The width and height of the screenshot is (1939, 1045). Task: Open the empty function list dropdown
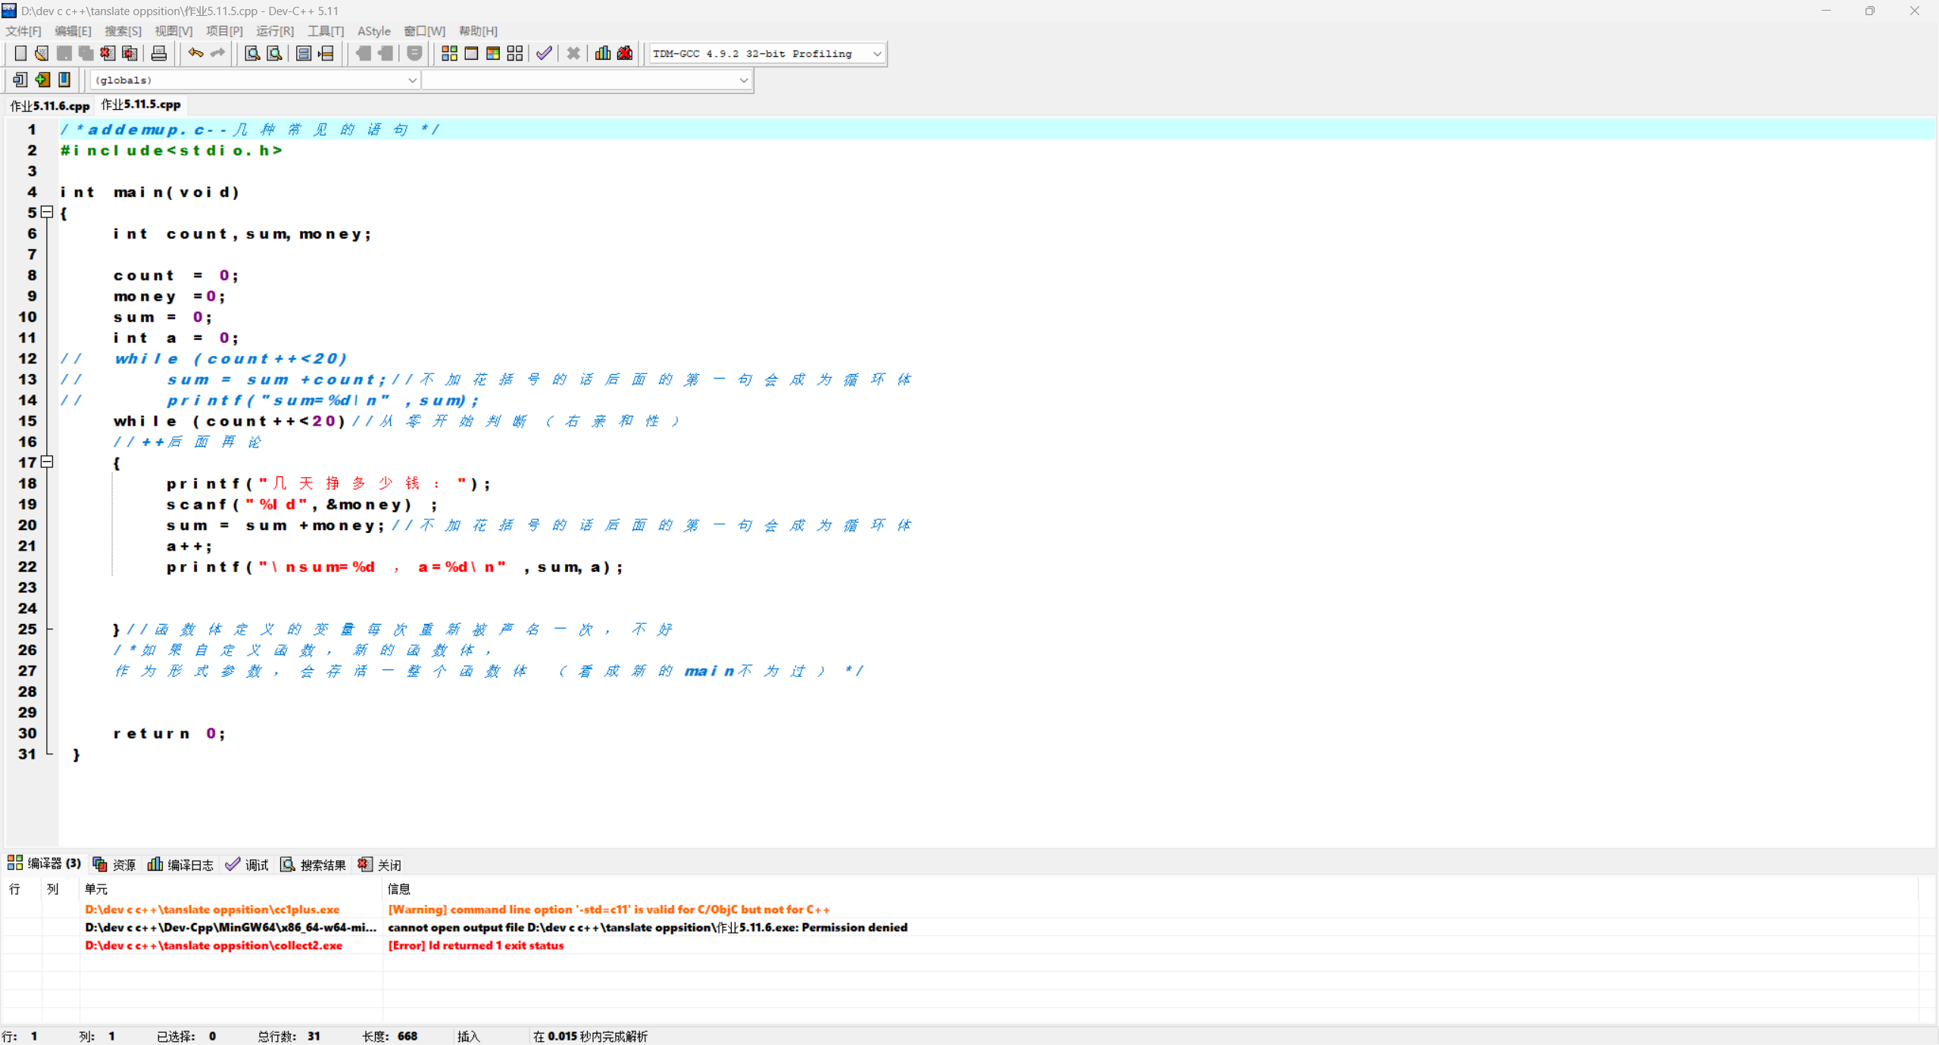[743, 80]
